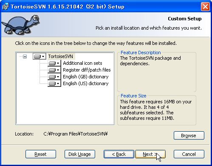The height and width of the screenshot is (166, 212).
Task: Click the Custom Setup header text
Action: (185, 19)
